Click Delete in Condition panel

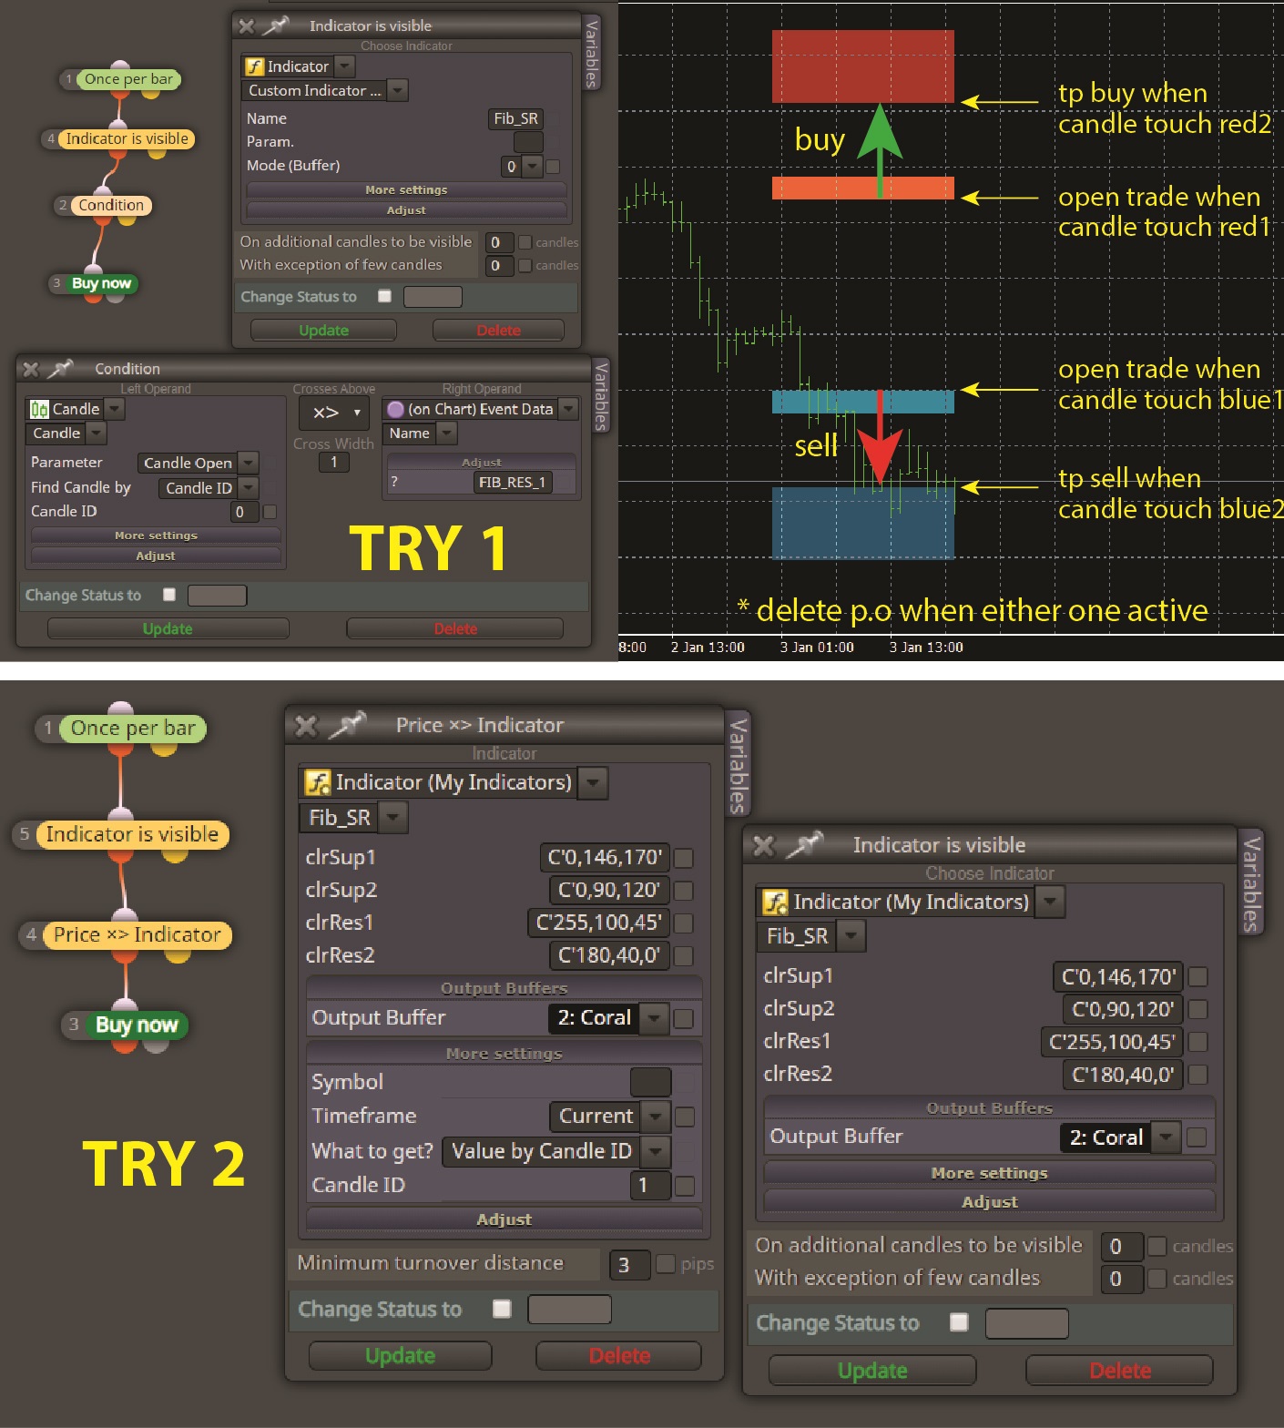[455, 628]
